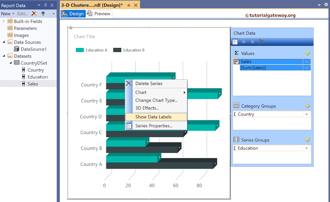Add a Series Group with its plus icon
Viewport: 330px width, 202px height.
point(308,140)
